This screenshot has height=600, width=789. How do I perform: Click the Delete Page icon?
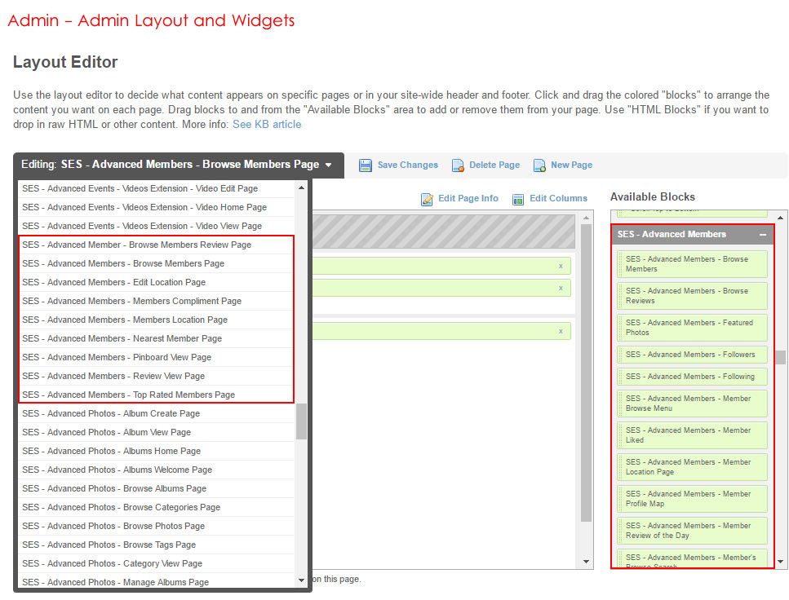tap(459, 165)
